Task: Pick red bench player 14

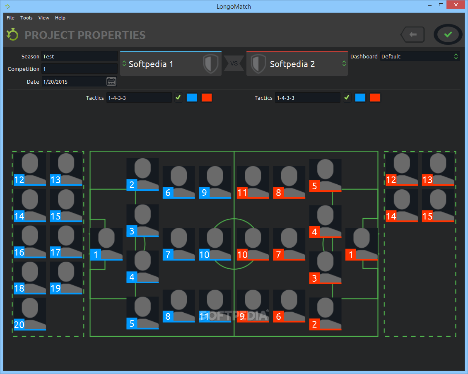Action: coord(402,206)
